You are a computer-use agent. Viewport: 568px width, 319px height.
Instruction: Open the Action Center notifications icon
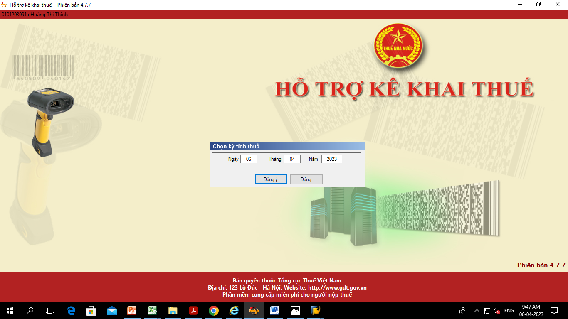tap(554, 310)
